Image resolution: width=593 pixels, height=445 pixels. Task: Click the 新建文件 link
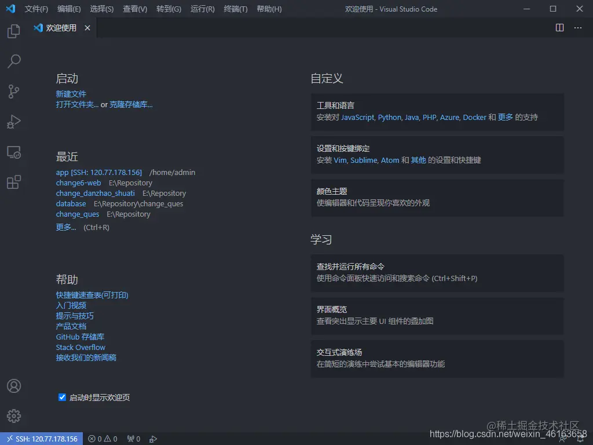click(x=71, y=94)
